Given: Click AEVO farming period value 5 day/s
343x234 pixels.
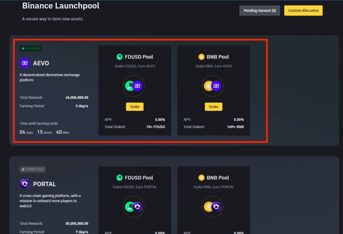Looking at the screenshot, I should point(82,106).
